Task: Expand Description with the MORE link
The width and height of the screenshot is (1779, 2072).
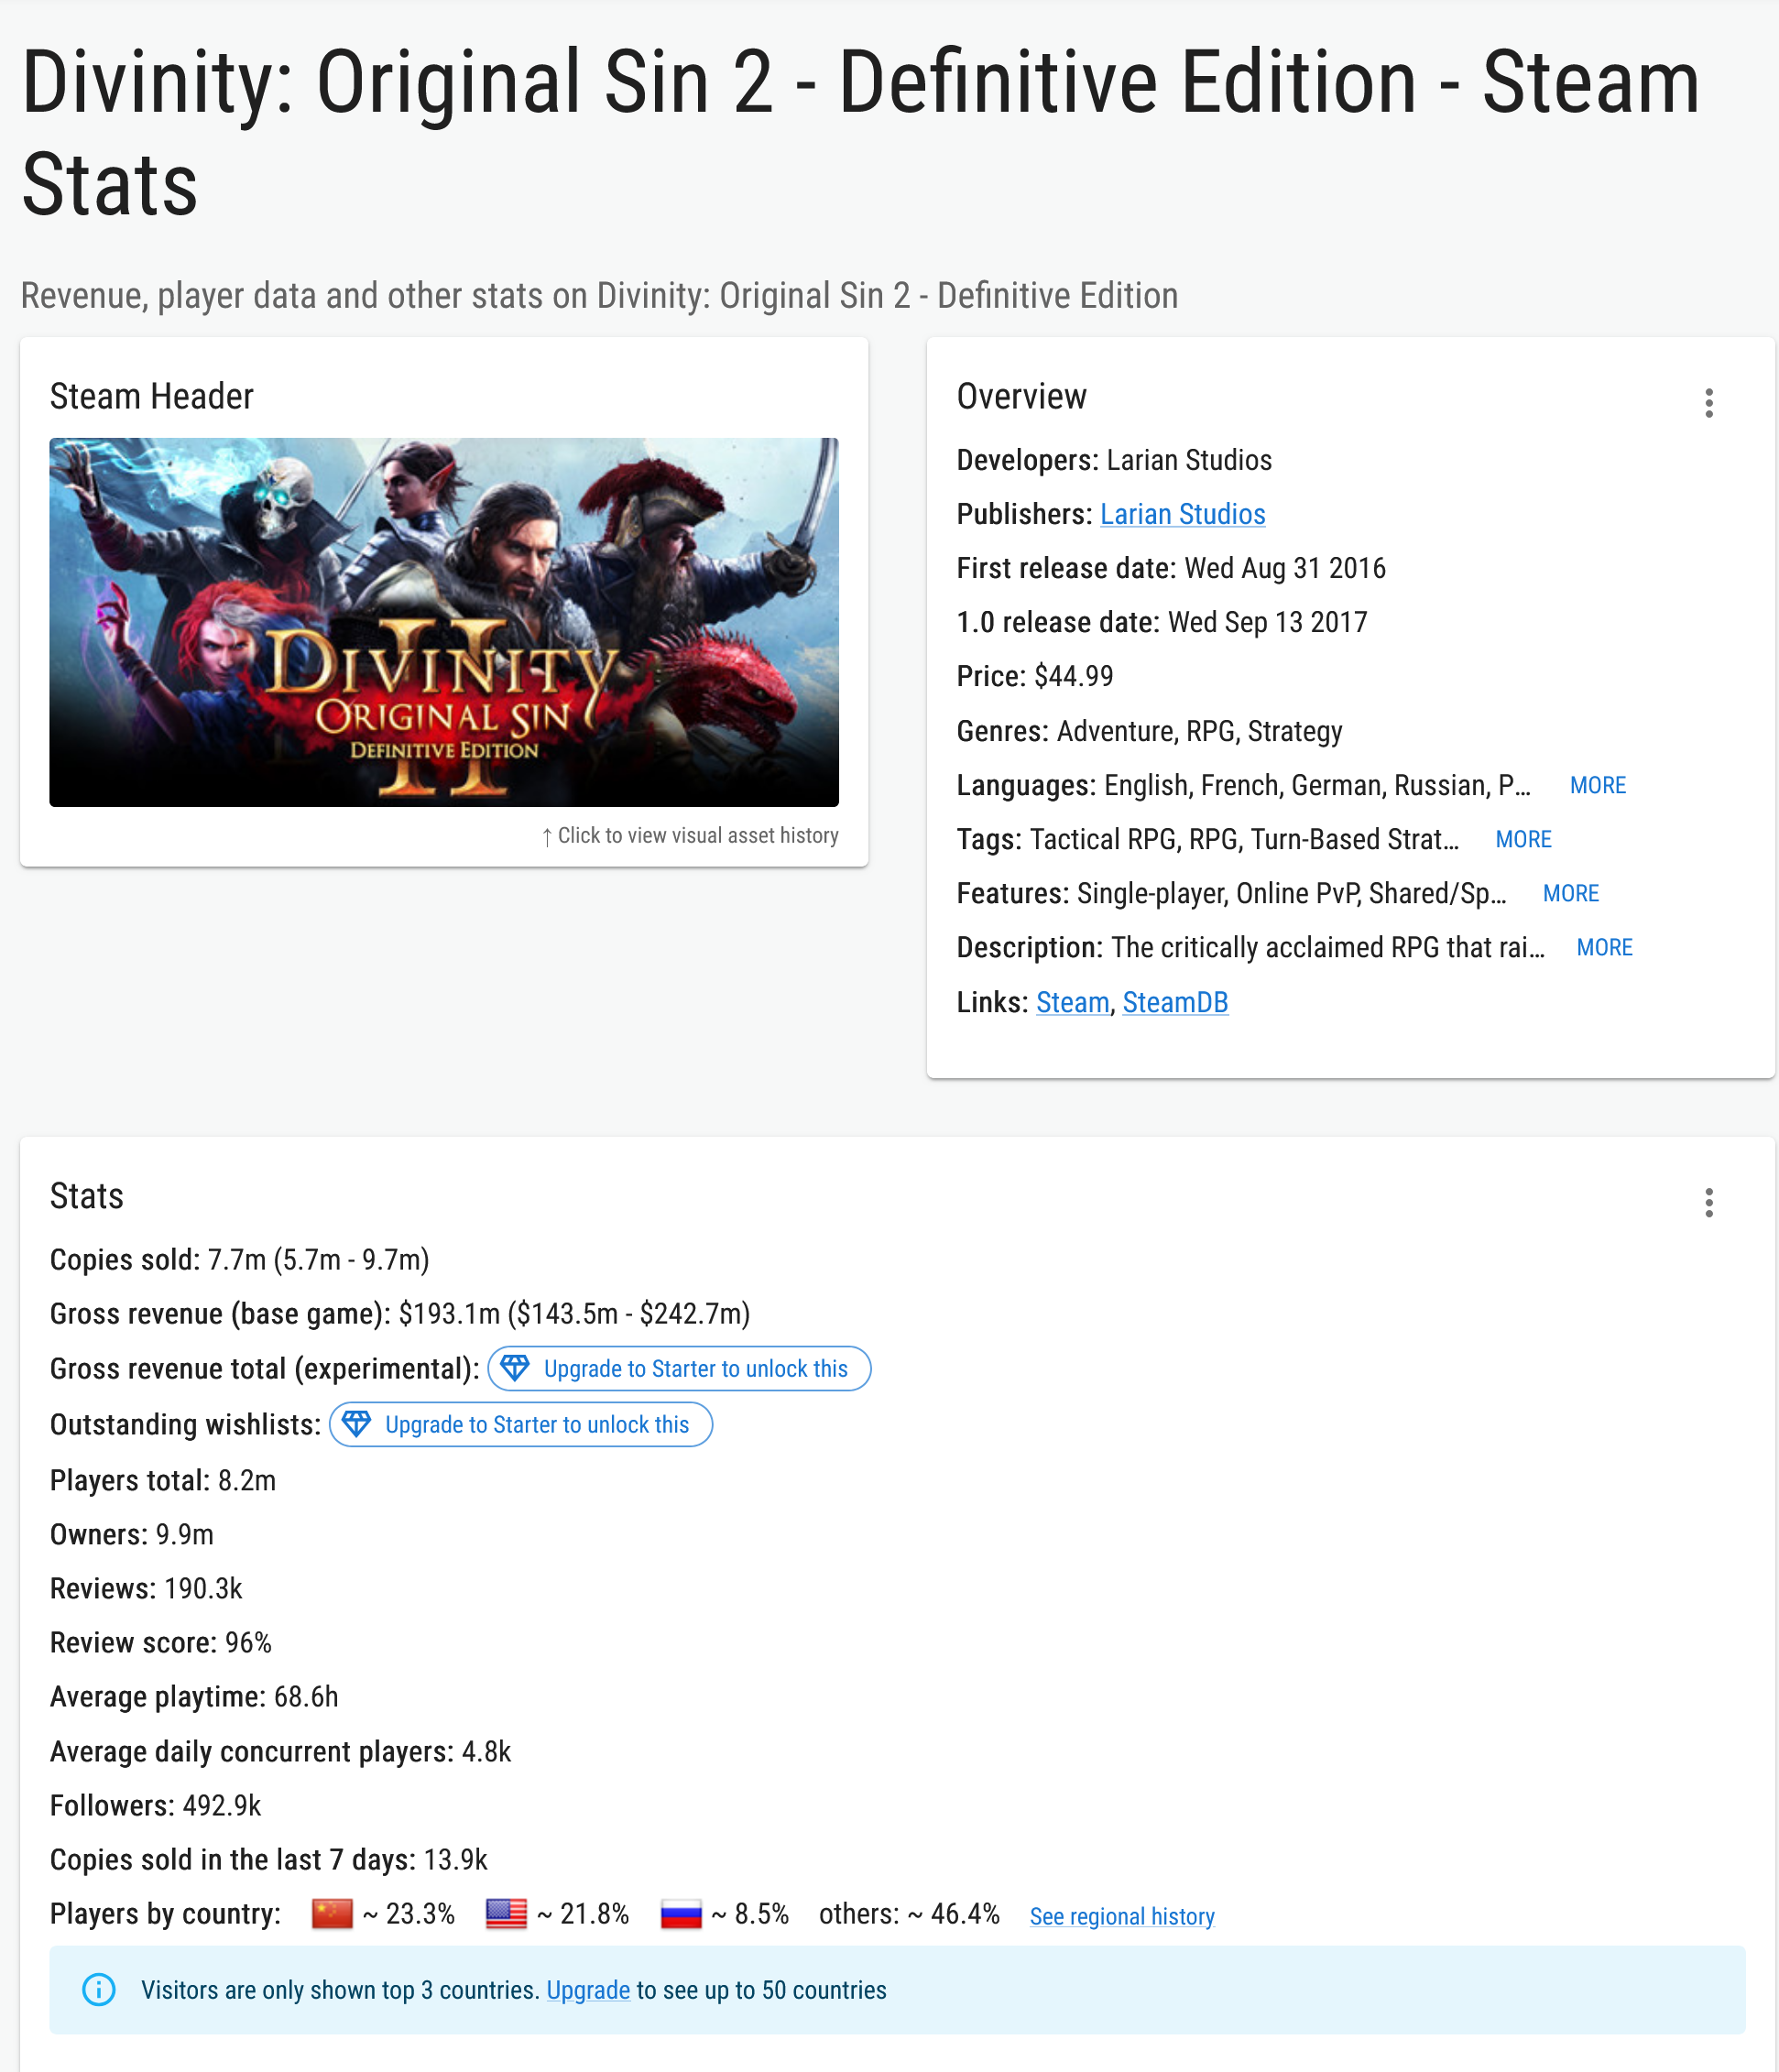Action: pyautogui.click(x=1604, y=948)
